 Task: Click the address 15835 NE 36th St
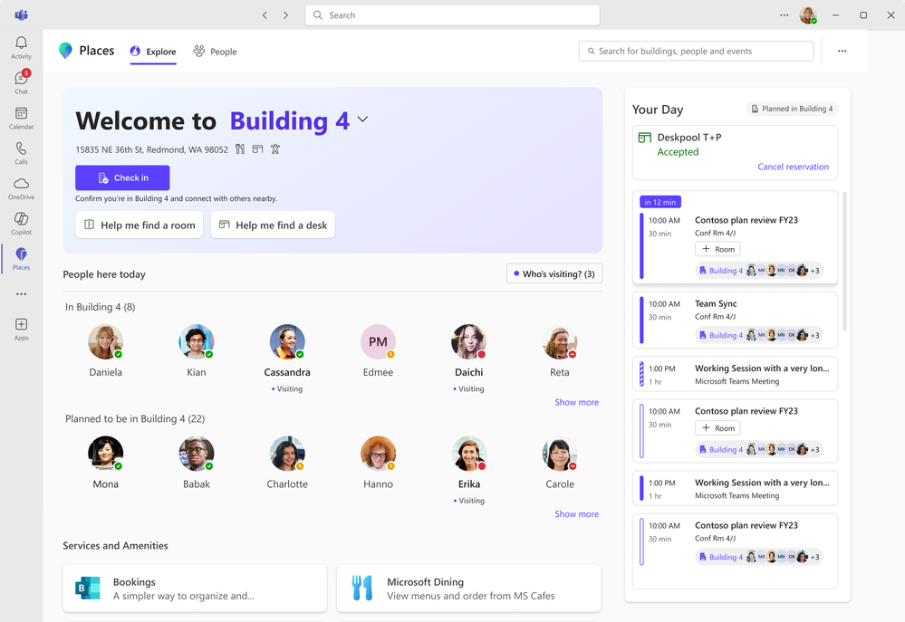pos(152,149)
